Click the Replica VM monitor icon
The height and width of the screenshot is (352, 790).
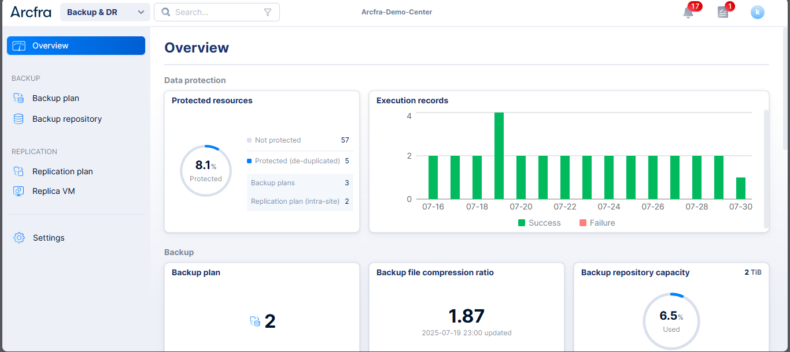pos(19,191)
